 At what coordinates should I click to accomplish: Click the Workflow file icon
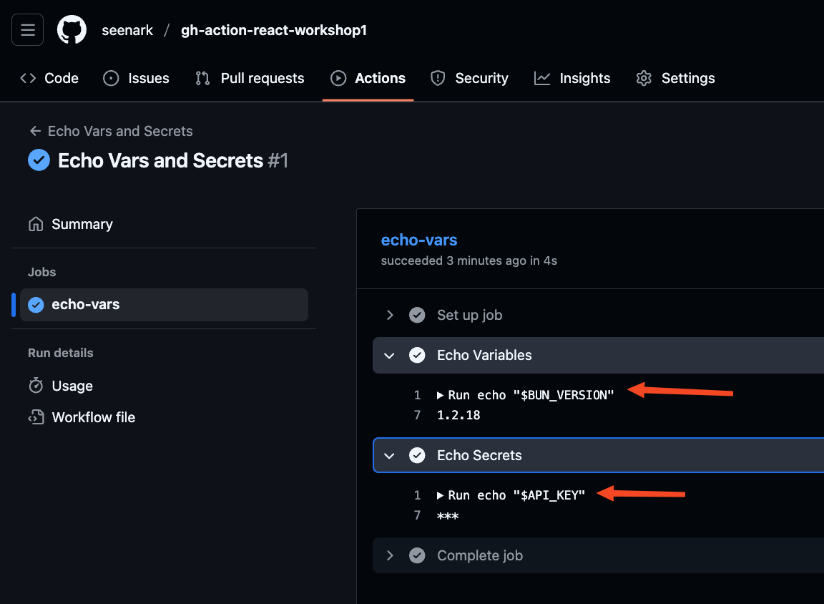(36, 417)
